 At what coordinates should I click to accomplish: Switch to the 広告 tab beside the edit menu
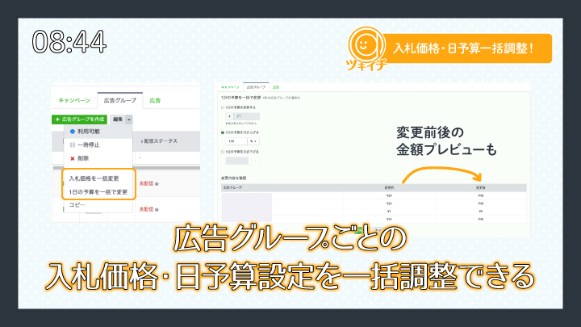pyautogui.click(x=155, y=100)
